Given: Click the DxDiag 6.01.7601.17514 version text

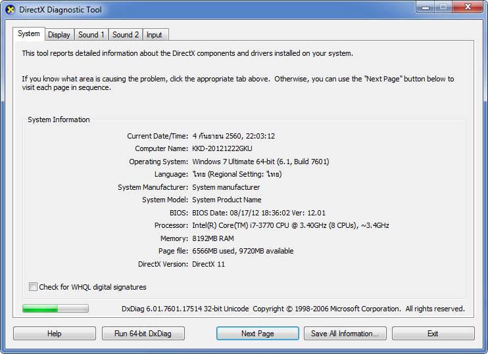Looking at the screenshot, I should click(x=185, y=309).
